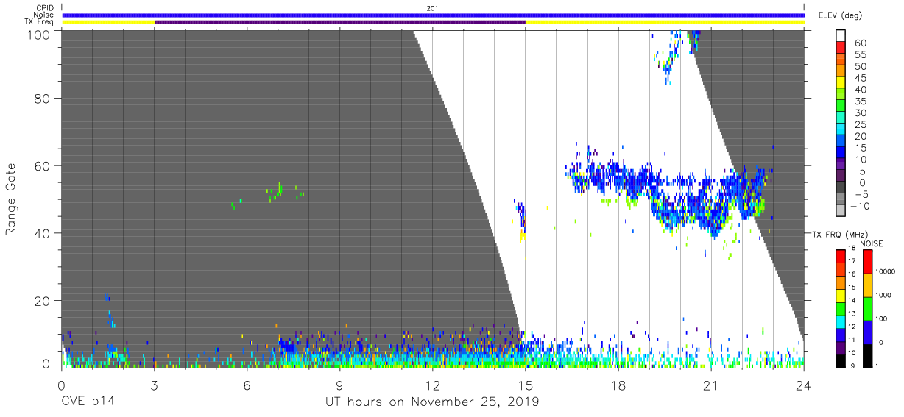Click the 80 tick on the Range Gate axis
904x417 pixels.
pos(42,98)
